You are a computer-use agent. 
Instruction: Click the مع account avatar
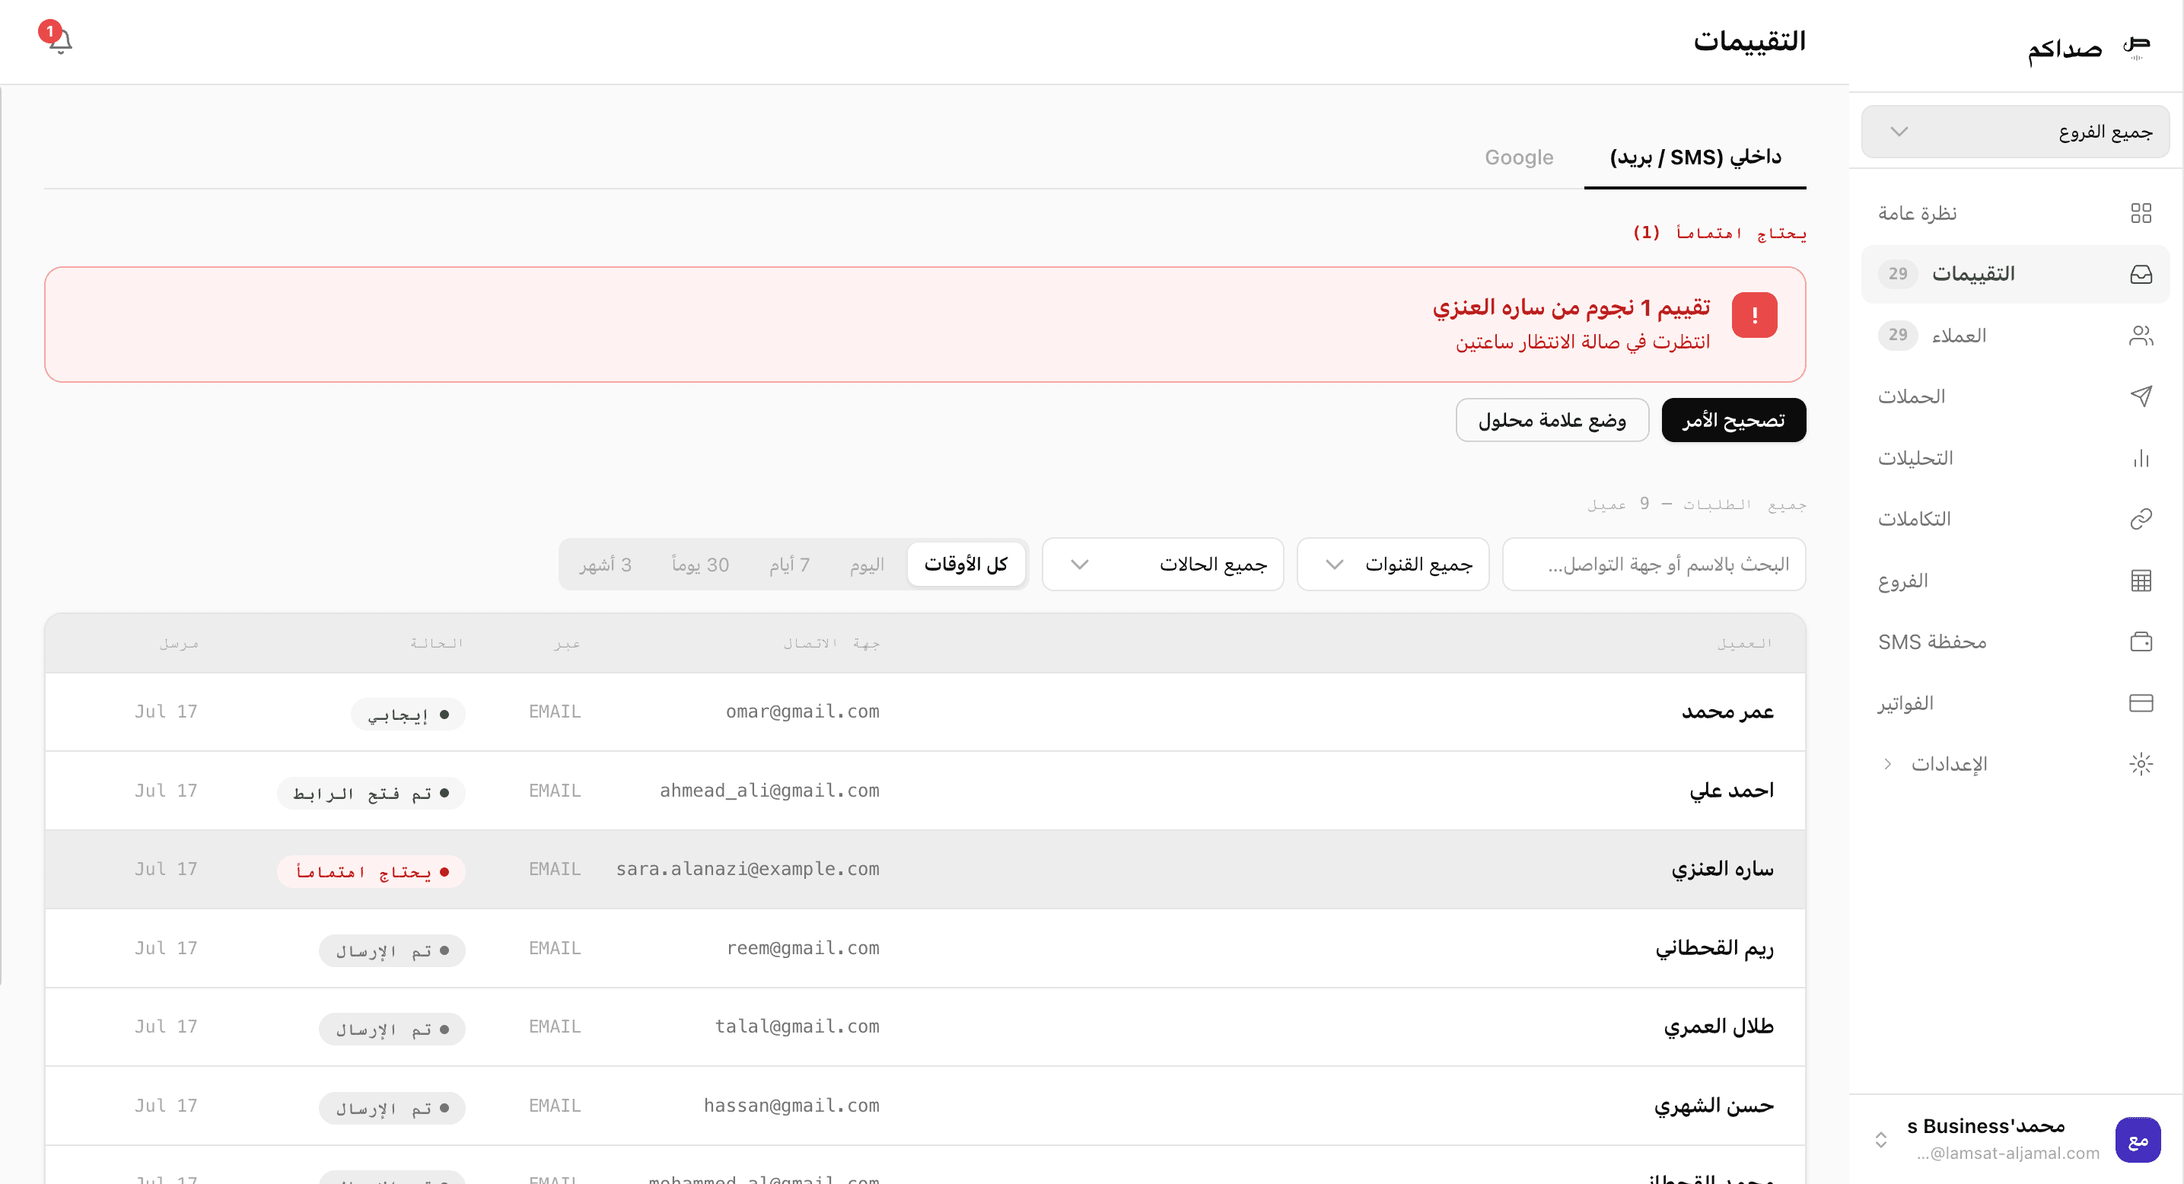coord(2138,1140)
